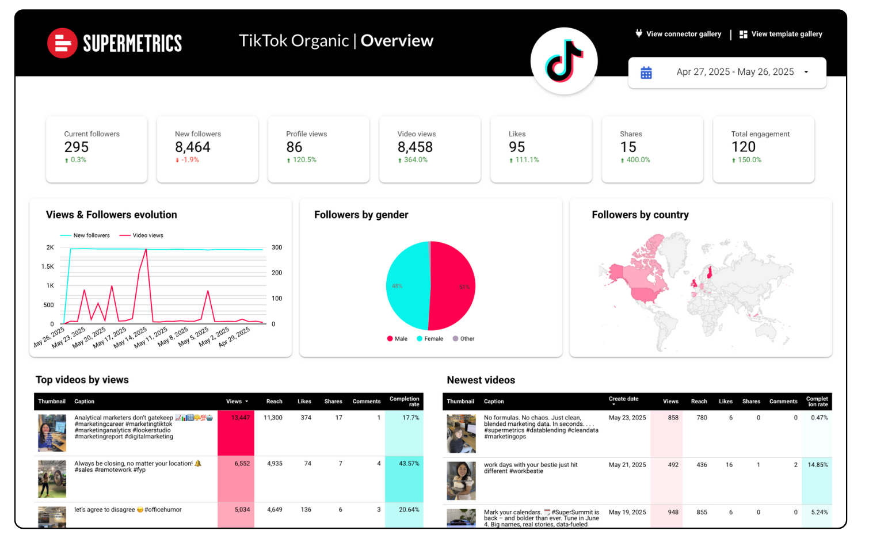The image size is (869, 542).
Task: Open View connector gallery link
Action: tap(683, 34)
